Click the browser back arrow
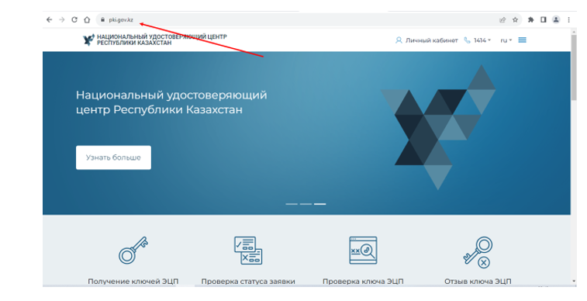 [x=49, y=20]
